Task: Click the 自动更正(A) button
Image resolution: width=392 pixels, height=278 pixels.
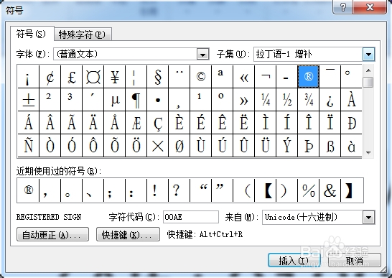Action: tap(52, 234)
